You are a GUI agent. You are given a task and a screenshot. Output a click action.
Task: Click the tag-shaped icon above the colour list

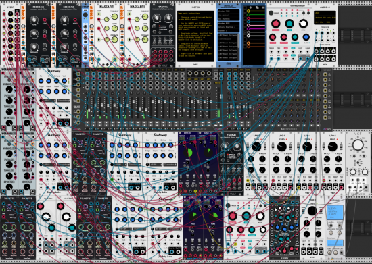[x=257, y=7]
